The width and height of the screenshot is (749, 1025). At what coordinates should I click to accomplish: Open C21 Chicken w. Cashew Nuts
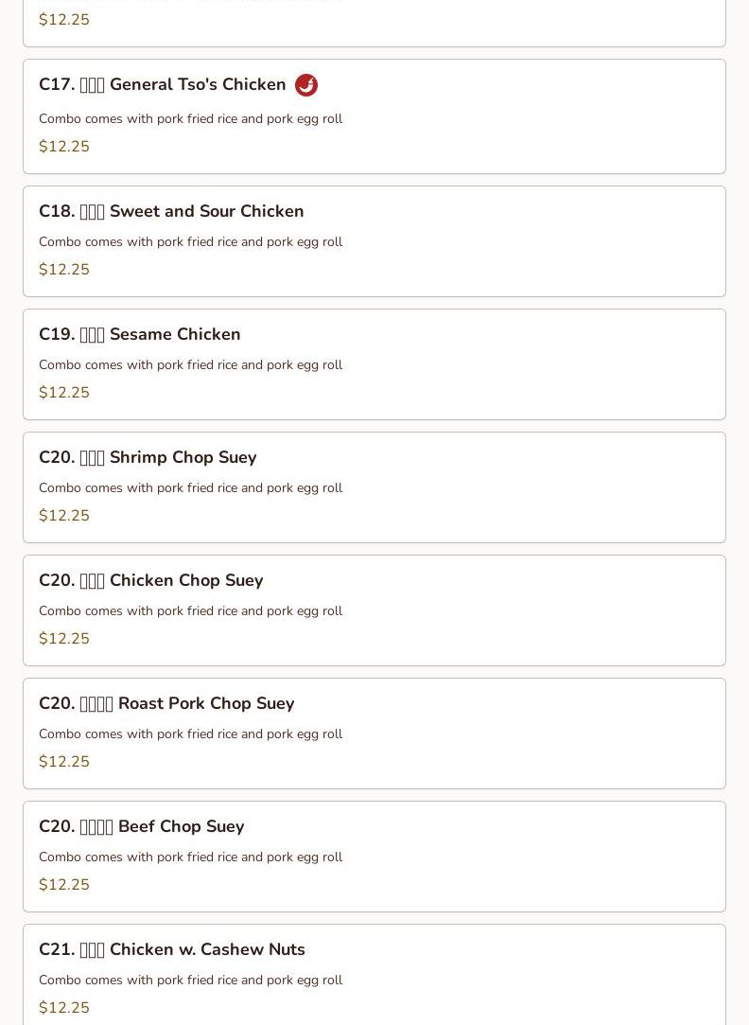172,949
